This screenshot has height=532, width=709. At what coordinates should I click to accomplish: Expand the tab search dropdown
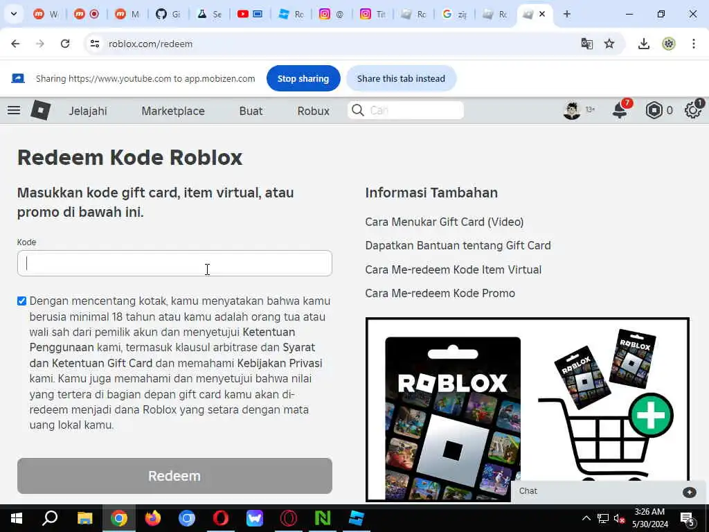point(14,14)
